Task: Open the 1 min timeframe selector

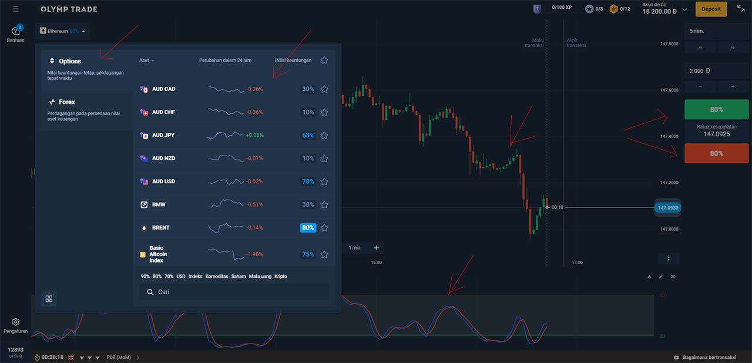Action: [x=355, y=248]
